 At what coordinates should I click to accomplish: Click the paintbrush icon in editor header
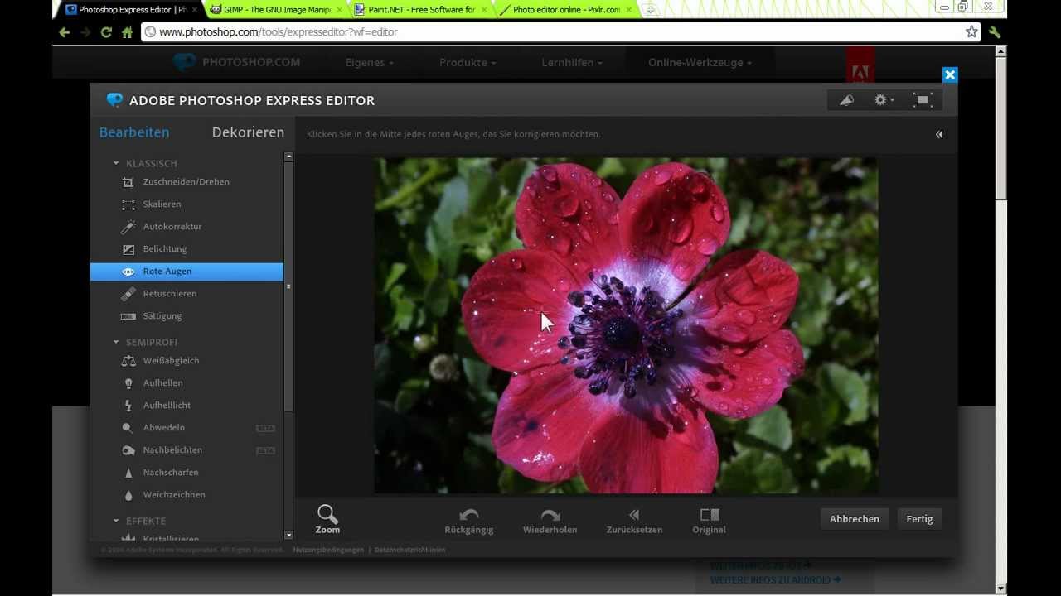[x=846, y=100]
